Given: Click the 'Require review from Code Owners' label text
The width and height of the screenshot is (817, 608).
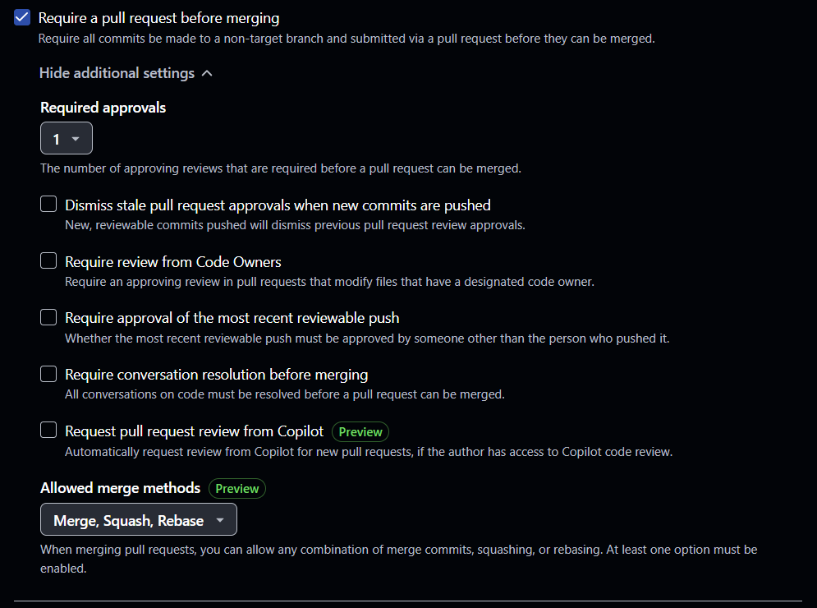Looking at the screenshot, I should click(x=173, y=262).
